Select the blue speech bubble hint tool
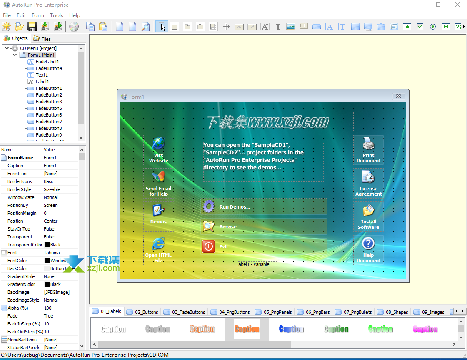The height and width of the screenshot is (360, 467). (368, 27)
